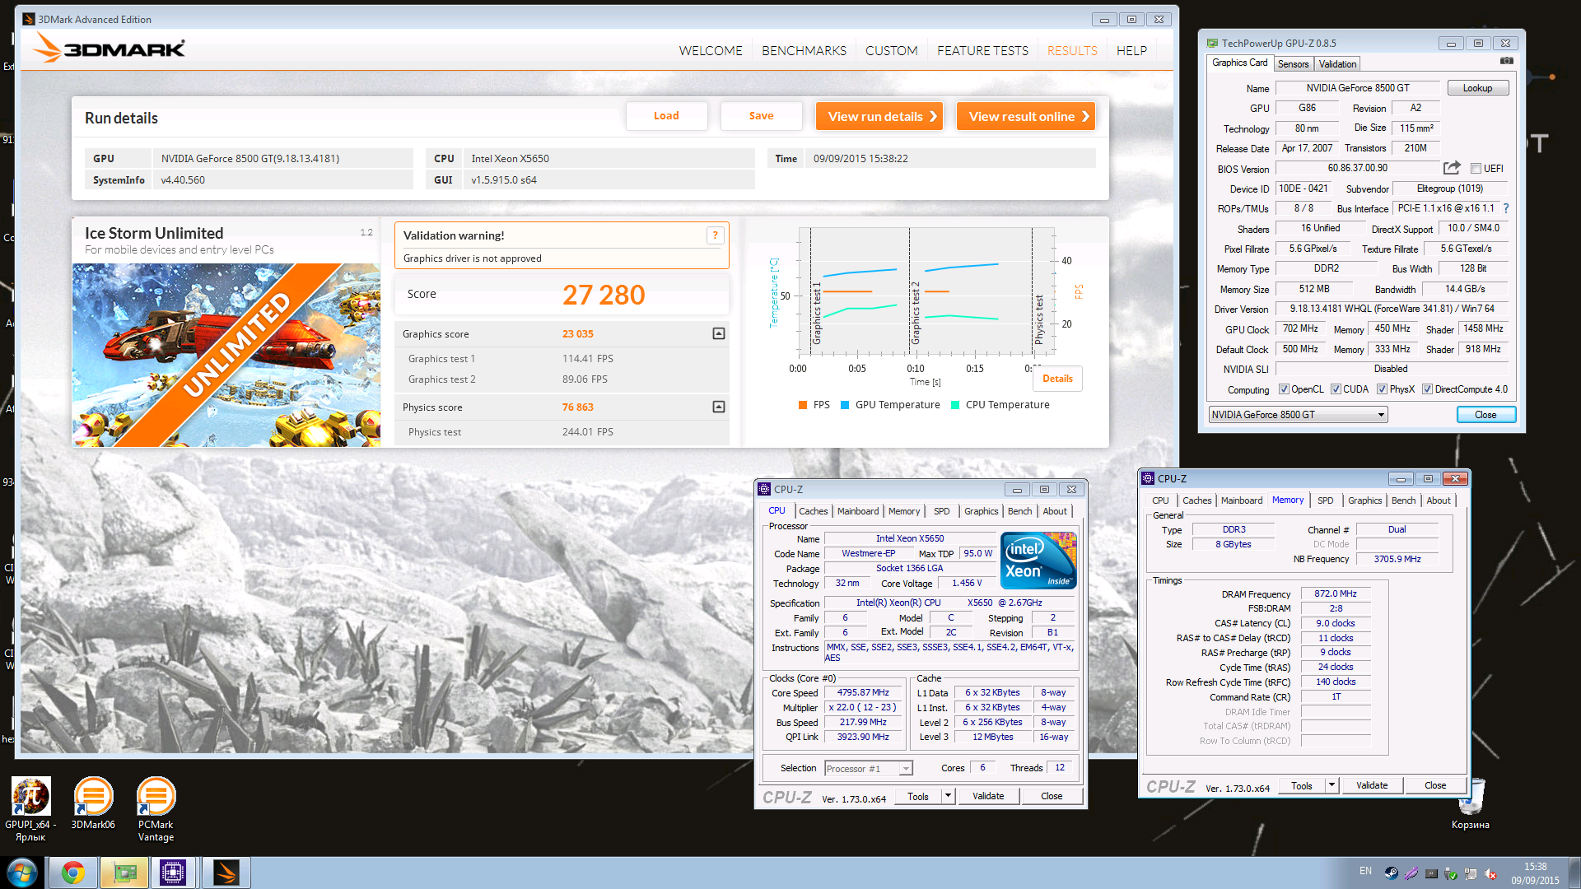
Task: Click the orange FPS legend swatch
Action: click(x=802, y=405)
